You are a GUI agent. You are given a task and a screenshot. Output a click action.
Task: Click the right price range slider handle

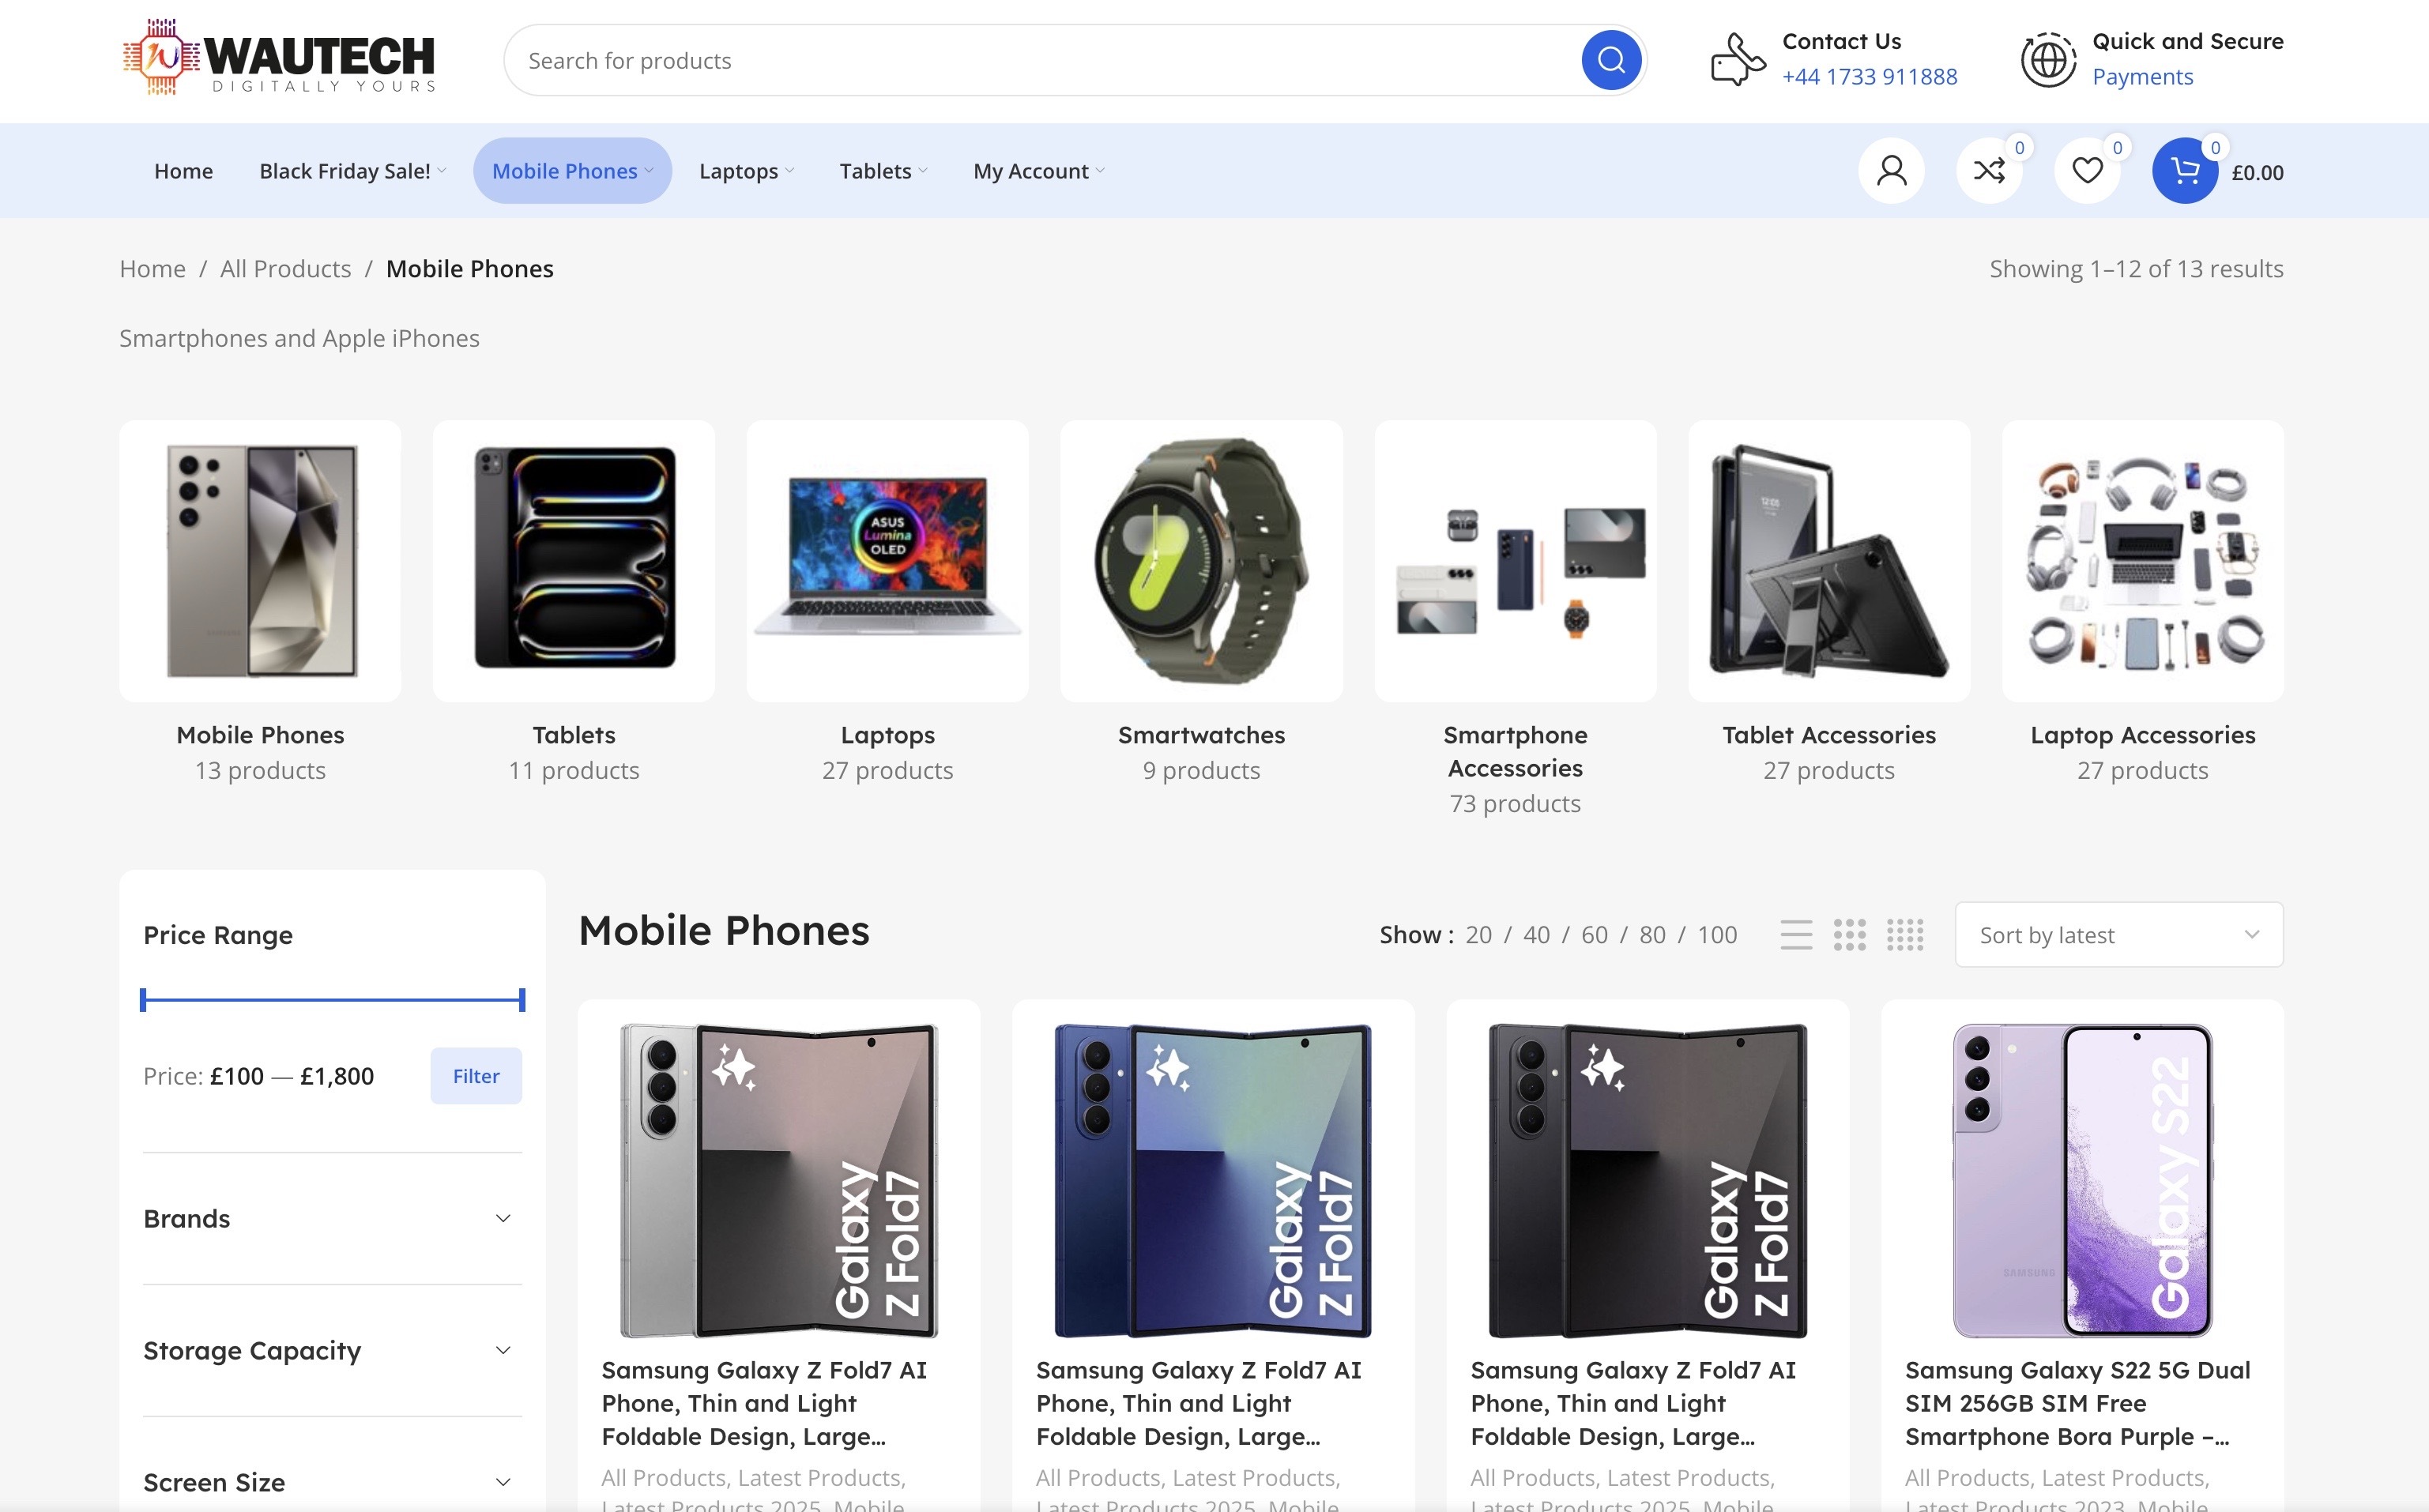522,999
